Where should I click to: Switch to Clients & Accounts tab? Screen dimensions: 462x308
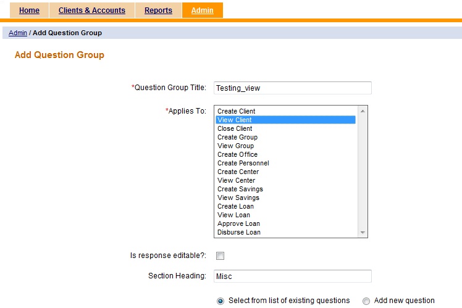(x=91, y=10)
